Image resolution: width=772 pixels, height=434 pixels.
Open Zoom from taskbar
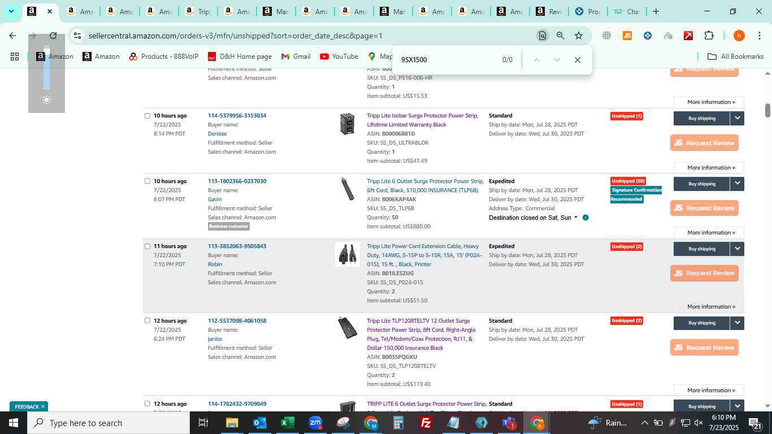click(315, 423)
